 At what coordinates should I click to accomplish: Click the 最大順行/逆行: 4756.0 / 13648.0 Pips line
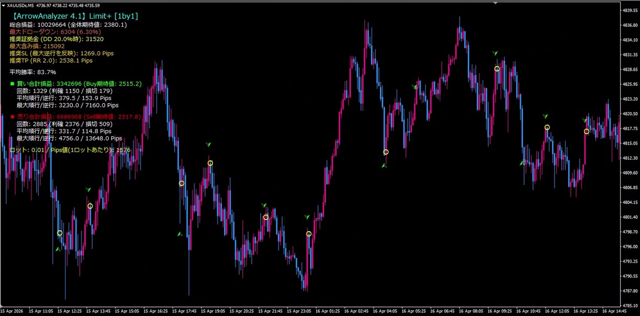pyautogui.click(x=69, y=139)
